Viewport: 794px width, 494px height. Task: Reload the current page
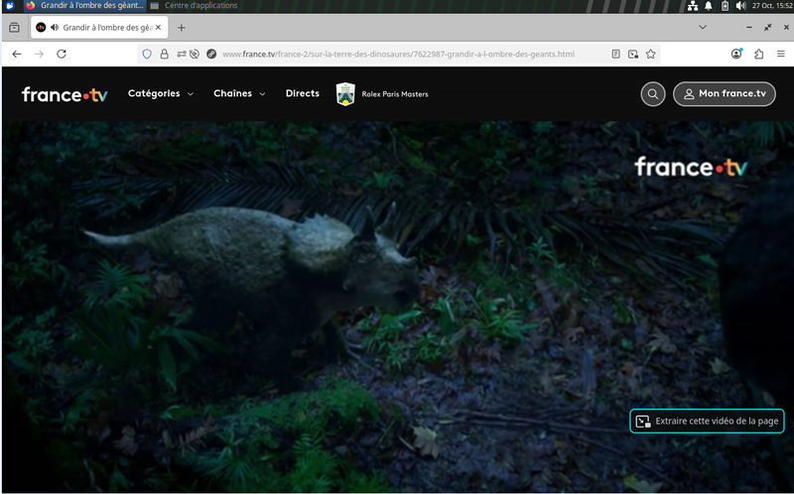(x=62, y=54)
